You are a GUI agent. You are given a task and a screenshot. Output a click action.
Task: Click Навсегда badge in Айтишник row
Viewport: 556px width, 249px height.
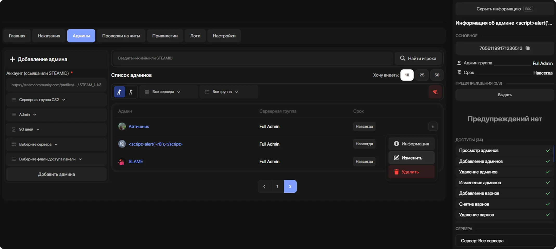tap(364, 126)
